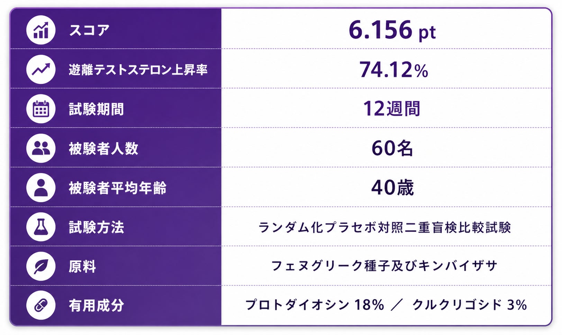The width and height of the screenshot is (562, 335).
Task: Click the 60名 value
Action: click(392, 148)
